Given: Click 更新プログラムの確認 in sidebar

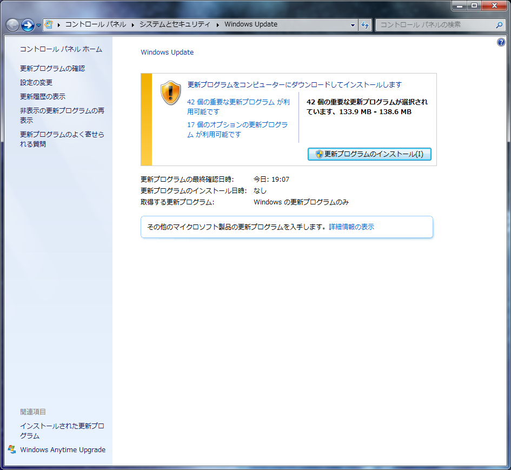Looking at the screenshot, I should click(x=52, y=69).
